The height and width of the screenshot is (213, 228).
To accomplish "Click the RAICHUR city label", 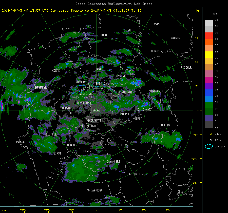I will pyautogui.click(x=186, y=68).
